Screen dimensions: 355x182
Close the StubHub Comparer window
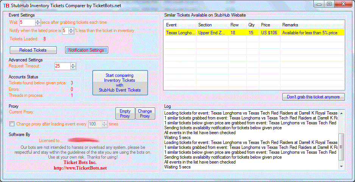[343, 4]
